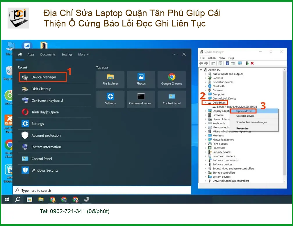Open the Command Prompt top app tile
The image size is (293, 226).
pyautogui.click(x=141, y=99)
